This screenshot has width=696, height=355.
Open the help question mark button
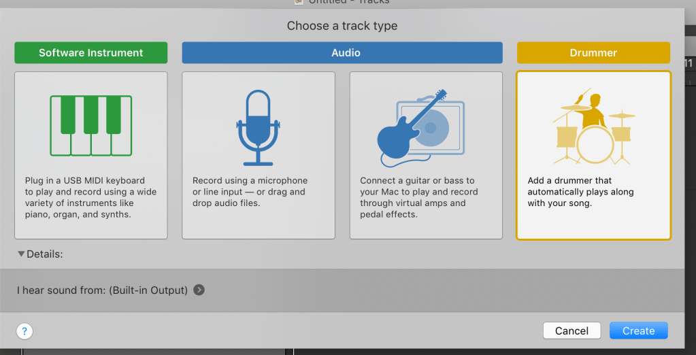(x=24, y=331)
